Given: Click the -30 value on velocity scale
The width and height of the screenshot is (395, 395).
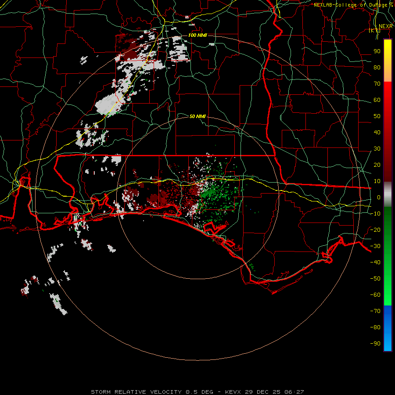Looking at the screenshot, I should tap(375, 246).
